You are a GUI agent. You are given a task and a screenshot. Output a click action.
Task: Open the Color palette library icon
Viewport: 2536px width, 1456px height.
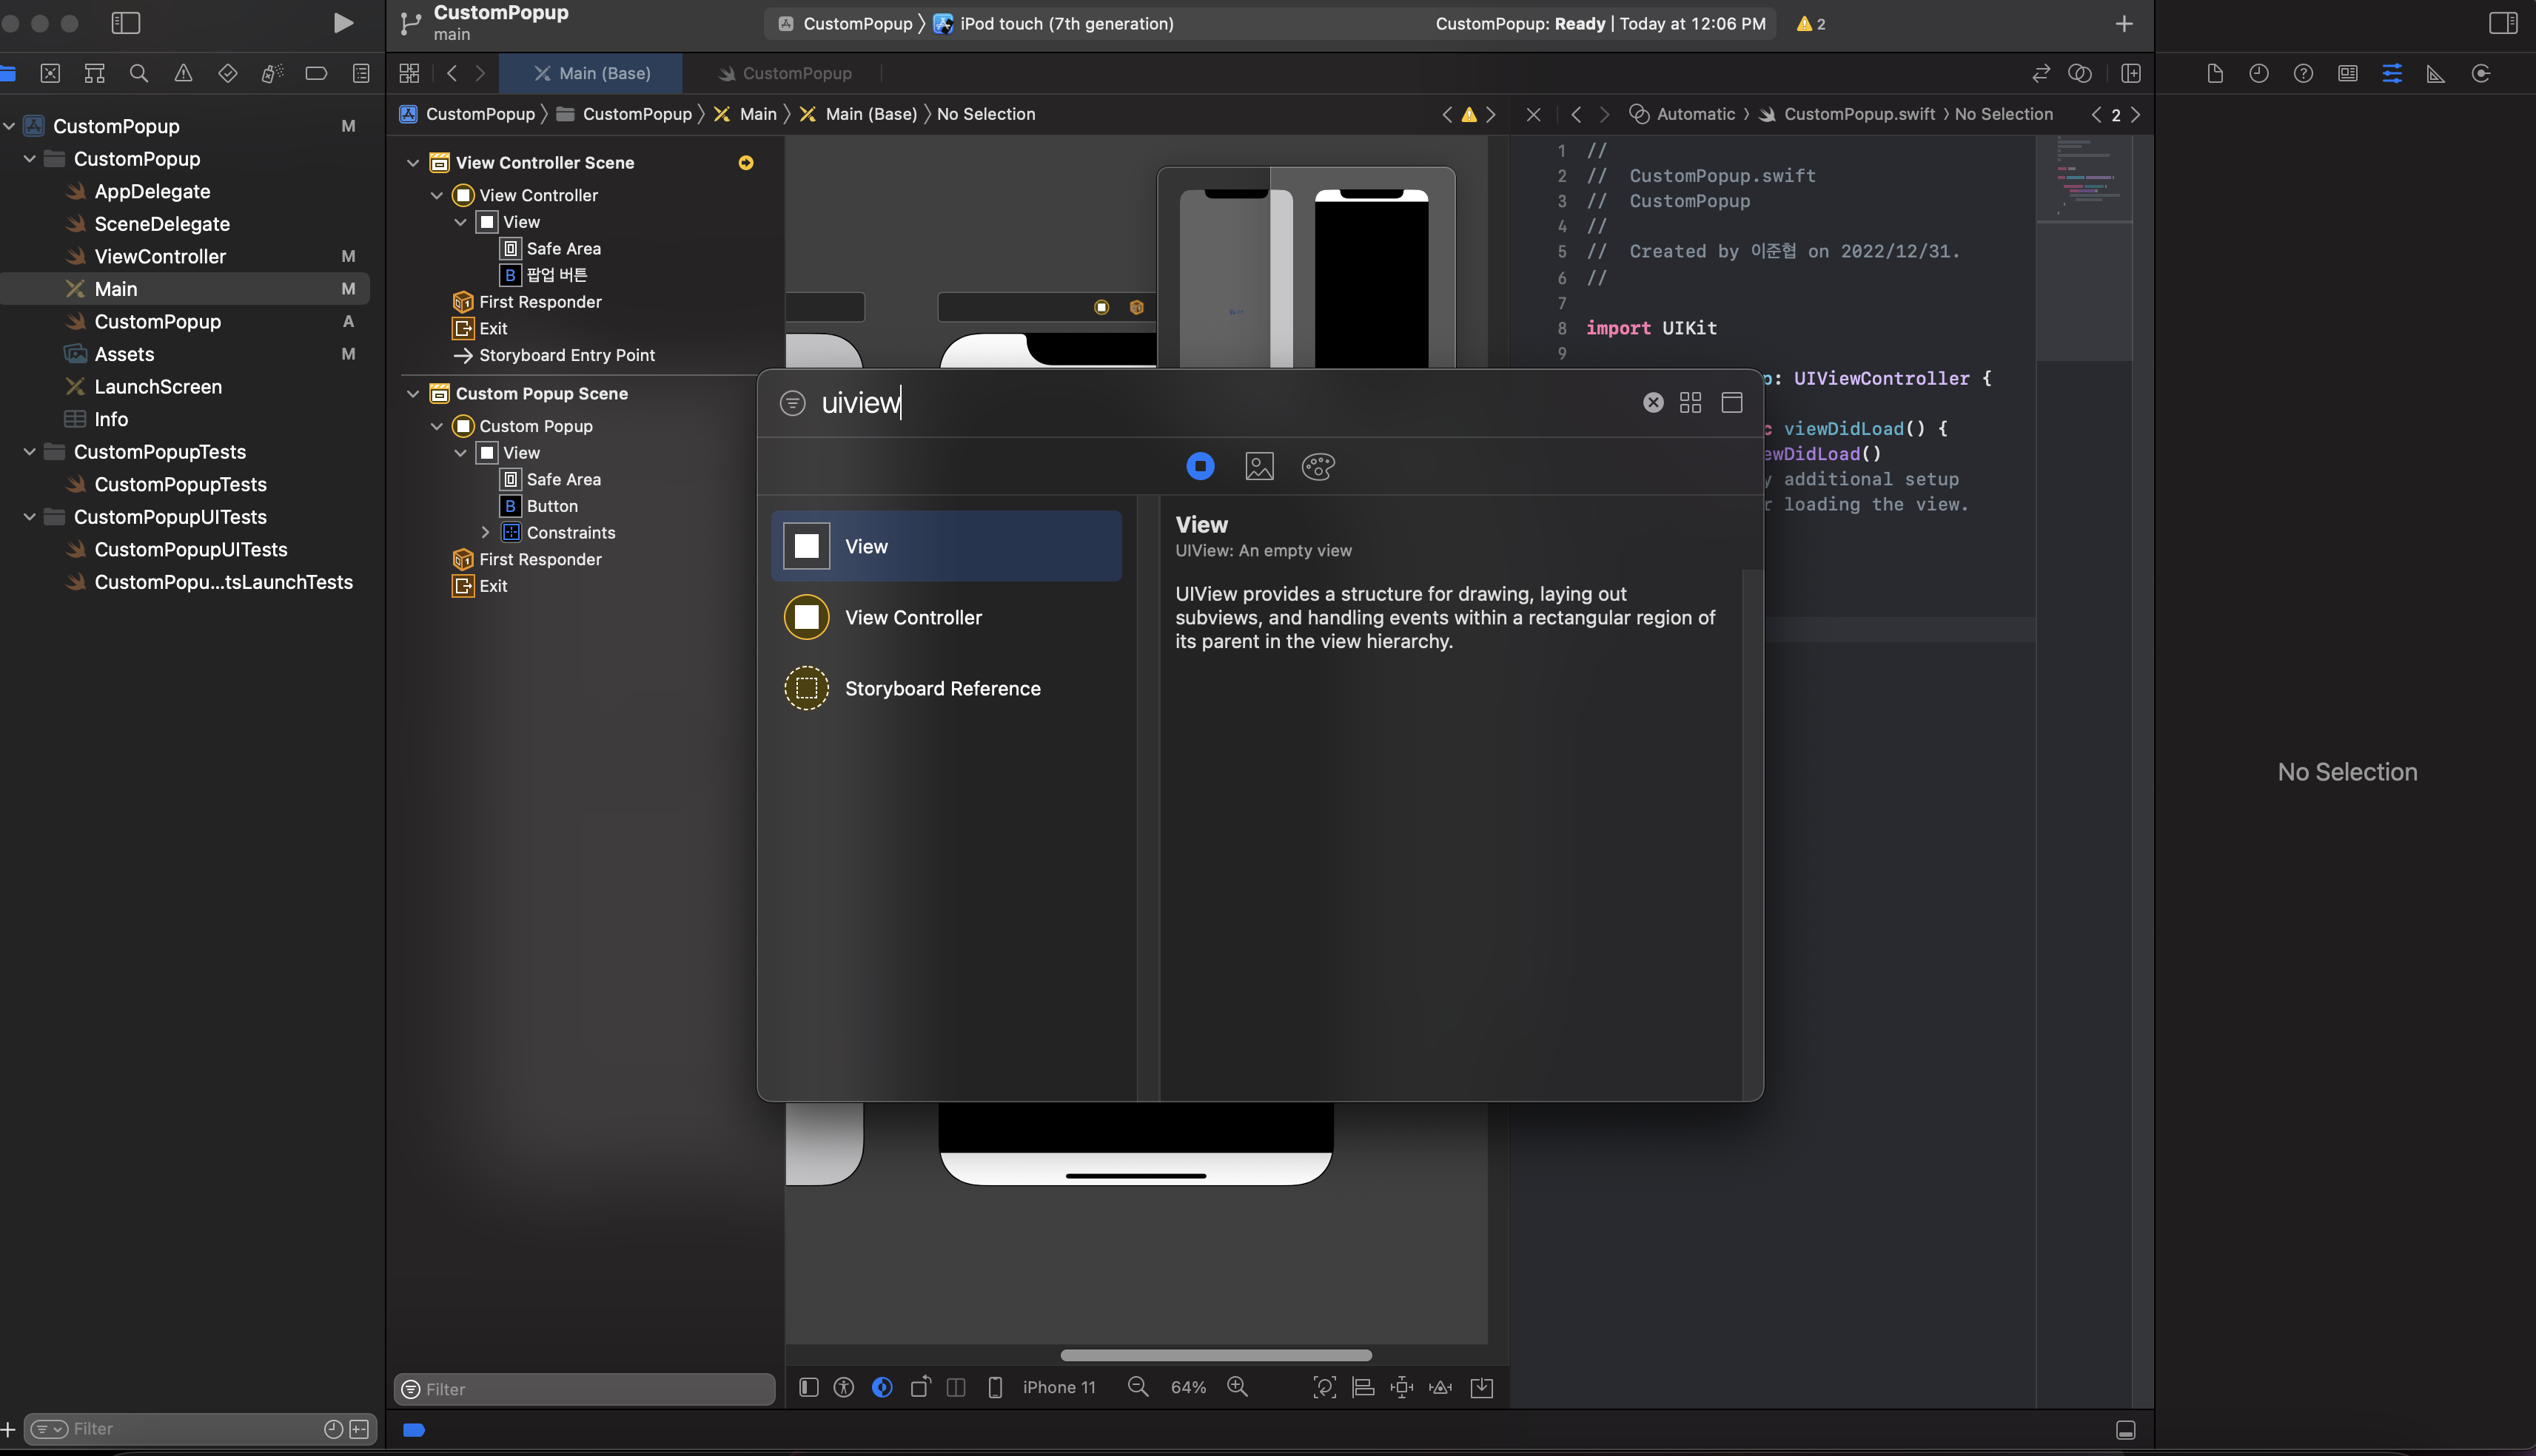1318,466
